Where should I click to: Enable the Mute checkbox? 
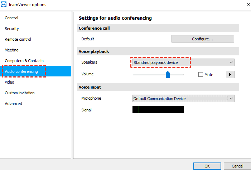pos(201,75)
